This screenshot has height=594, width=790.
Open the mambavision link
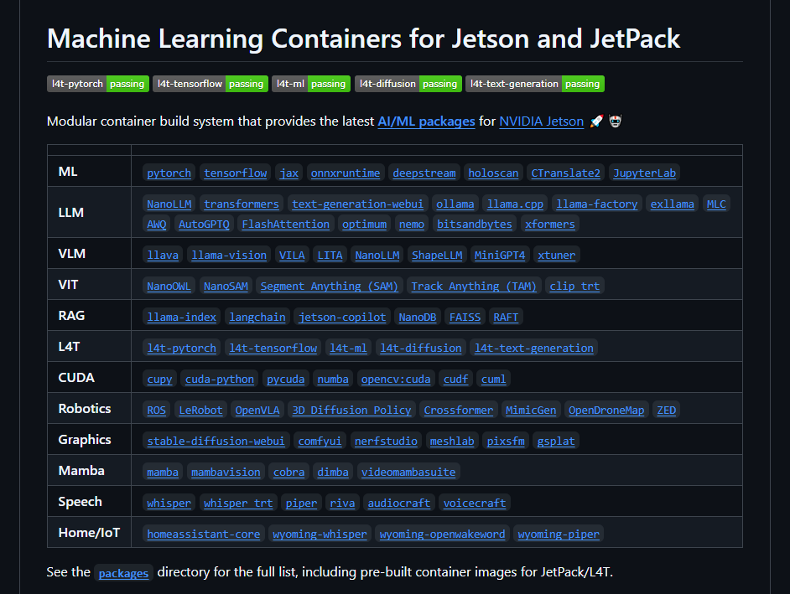click(226, 473)
